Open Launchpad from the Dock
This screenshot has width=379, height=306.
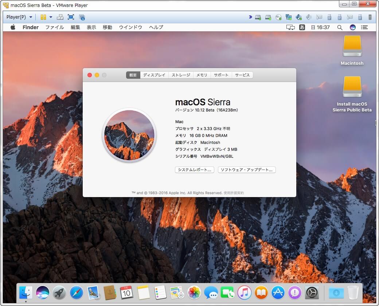(59, 293)
